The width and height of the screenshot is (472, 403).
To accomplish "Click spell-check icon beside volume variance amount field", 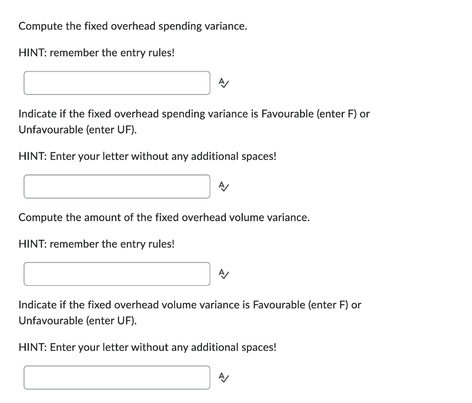I will coord(224,274).
